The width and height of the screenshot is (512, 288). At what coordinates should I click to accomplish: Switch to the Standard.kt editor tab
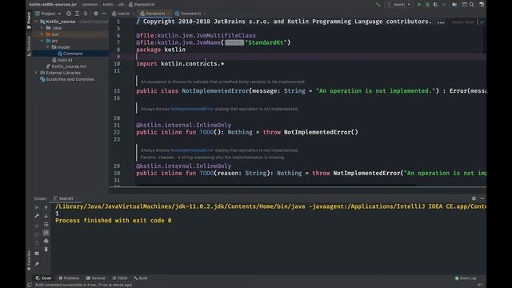coord(154,14)
